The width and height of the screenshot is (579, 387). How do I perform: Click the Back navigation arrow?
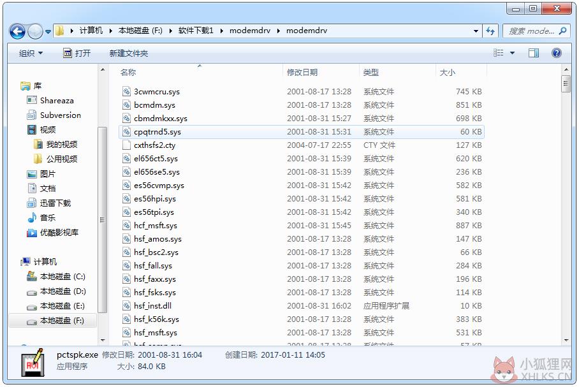pos(17,31)
